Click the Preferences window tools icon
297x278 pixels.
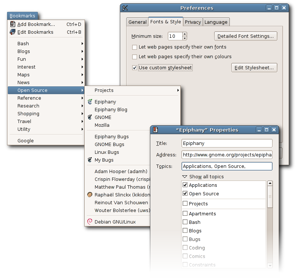pyautogui.click(x=125, y=8)
